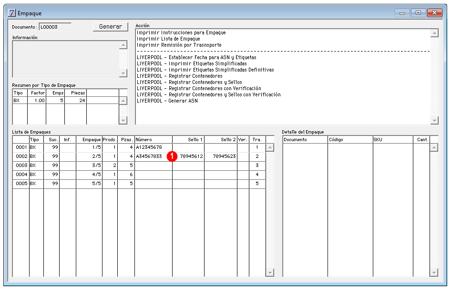Click the Sello 2 column header
Image resolution: width=451 pixels, height=290 pixels.
pos(221,140)
